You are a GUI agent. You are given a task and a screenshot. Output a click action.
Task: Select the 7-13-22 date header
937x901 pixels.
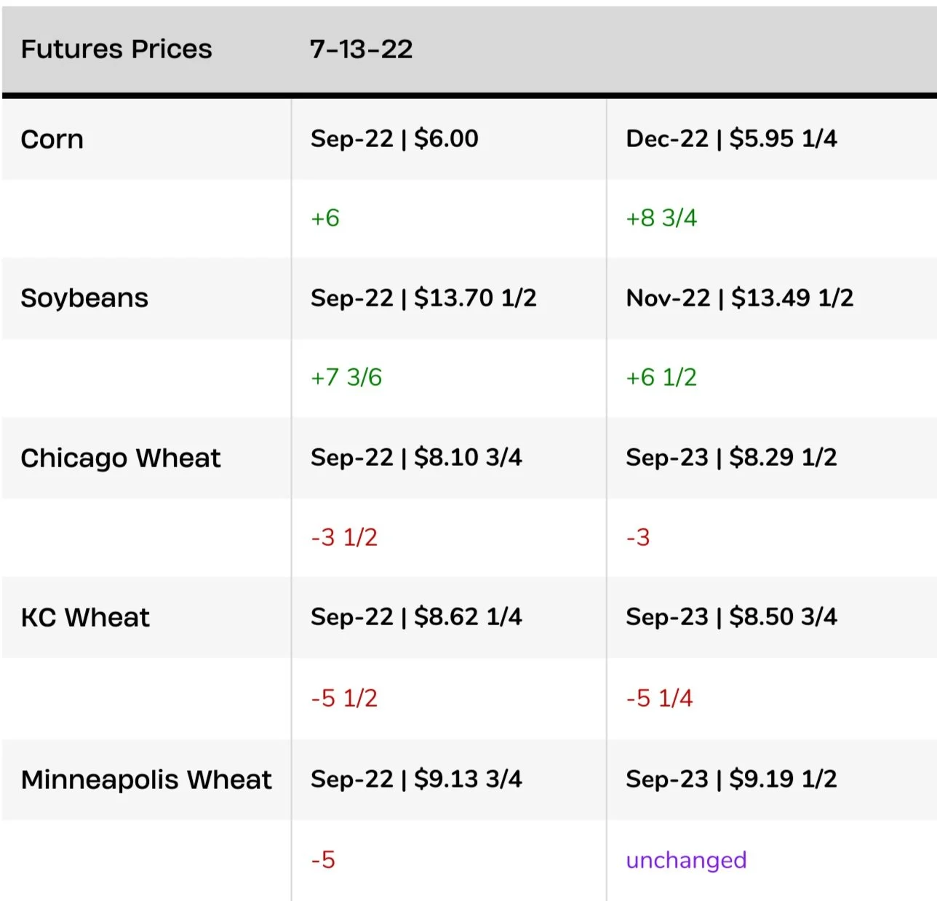pos(361,49)
